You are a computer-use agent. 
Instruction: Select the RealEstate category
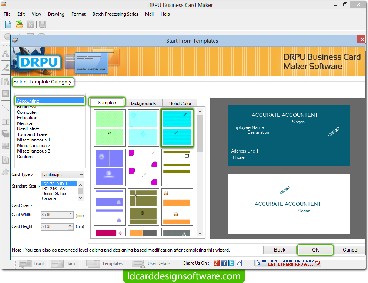coord(50,129)
